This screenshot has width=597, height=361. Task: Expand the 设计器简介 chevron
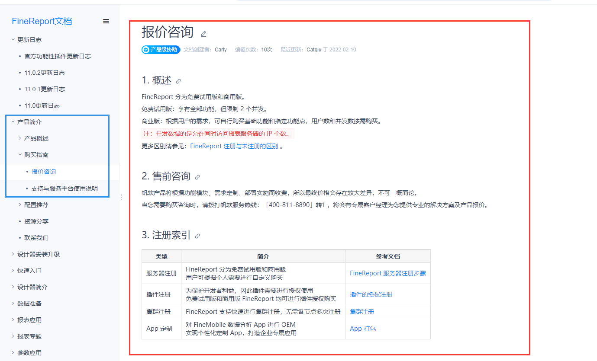[13, 287]
